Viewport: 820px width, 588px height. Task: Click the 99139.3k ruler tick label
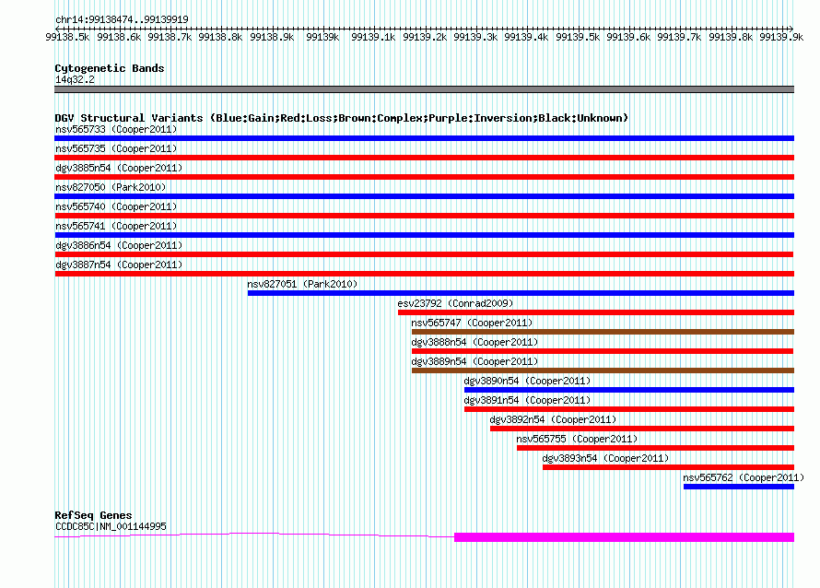point(475,37)
